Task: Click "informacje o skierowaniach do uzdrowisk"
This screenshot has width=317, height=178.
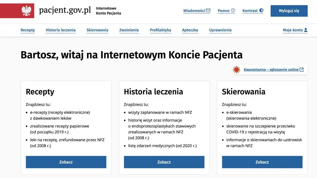Action: pos(264,140)
